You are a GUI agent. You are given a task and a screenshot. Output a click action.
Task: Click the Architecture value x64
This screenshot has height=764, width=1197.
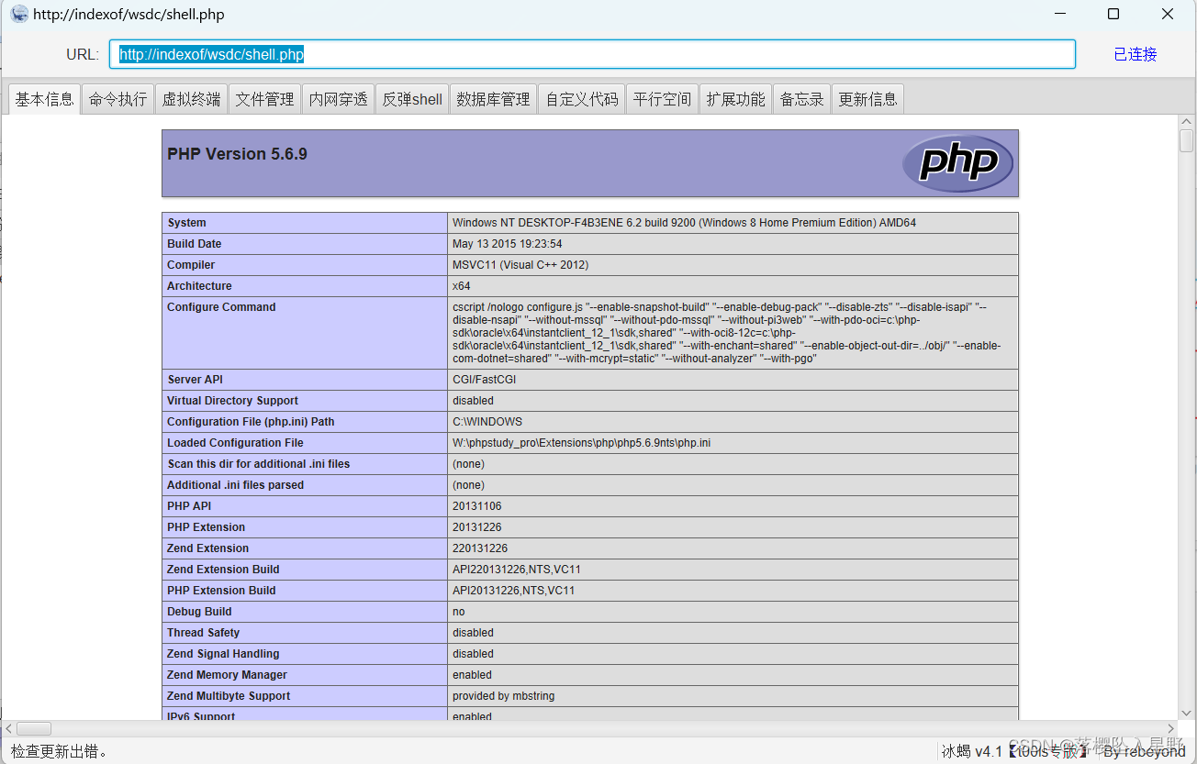(461, 286)
